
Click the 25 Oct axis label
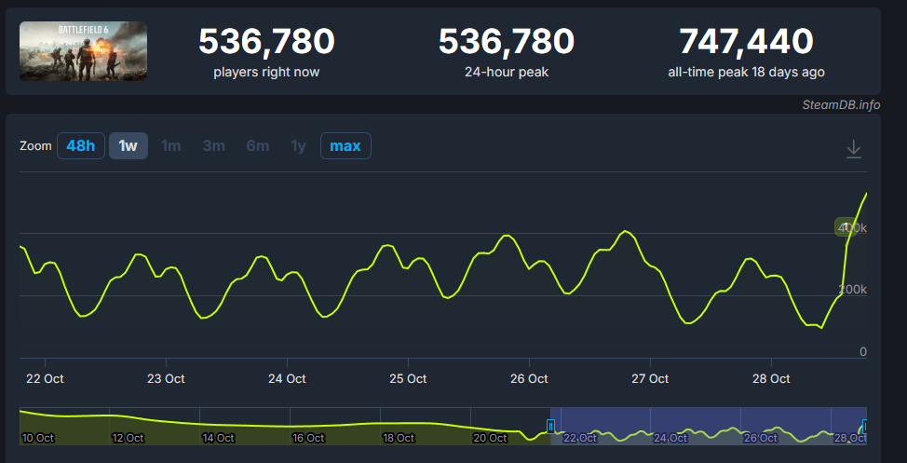[x=408, y=378]
